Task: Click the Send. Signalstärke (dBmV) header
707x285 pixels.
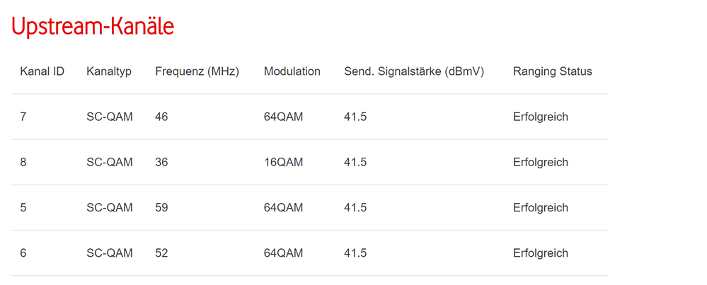Action: click(x=413, y=71)
